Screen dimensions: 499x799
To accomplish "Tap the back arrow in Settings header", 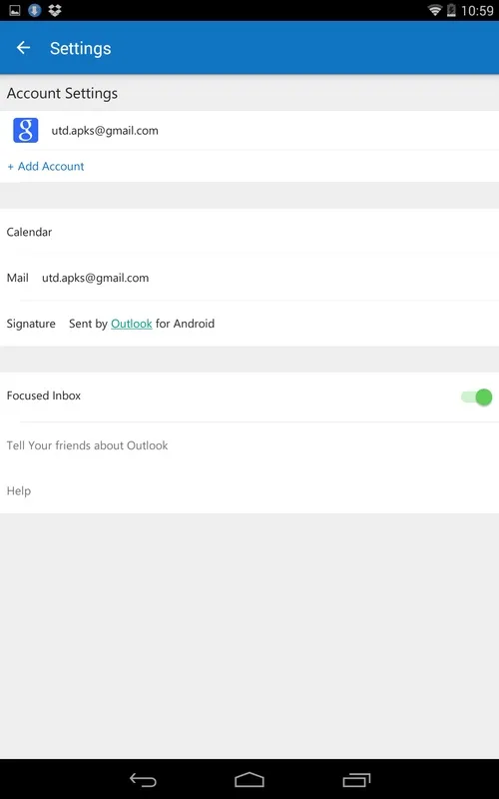I will tap(23, 48).
